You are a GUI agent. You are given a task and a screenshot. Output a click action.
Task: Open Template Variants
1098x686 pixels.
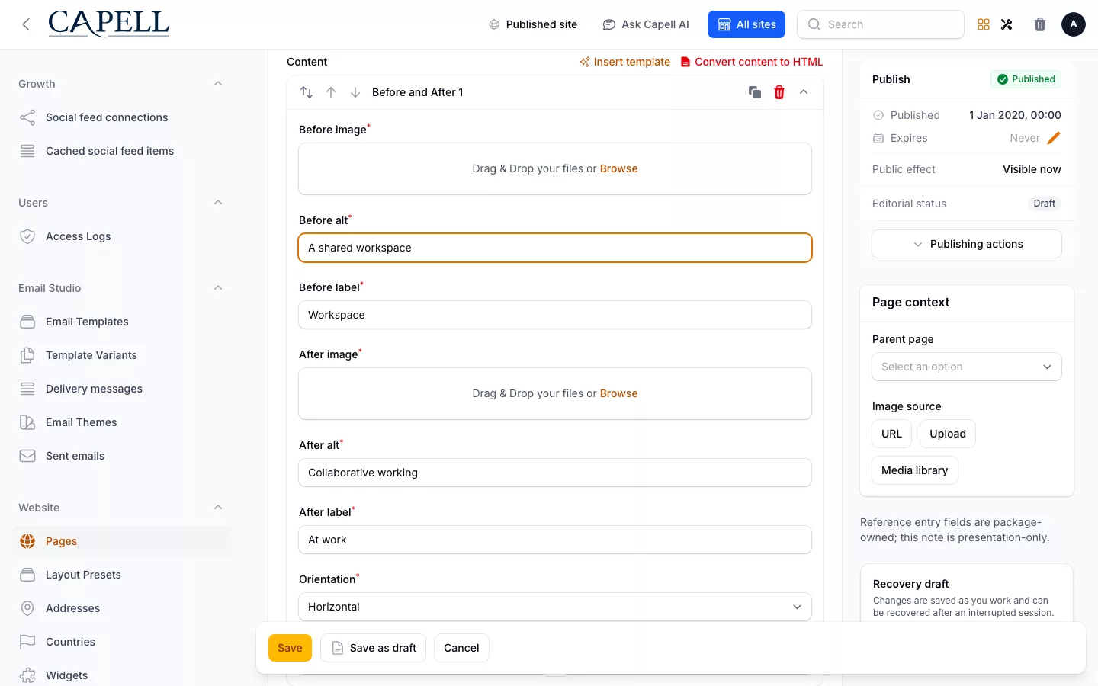pos(122,355)
